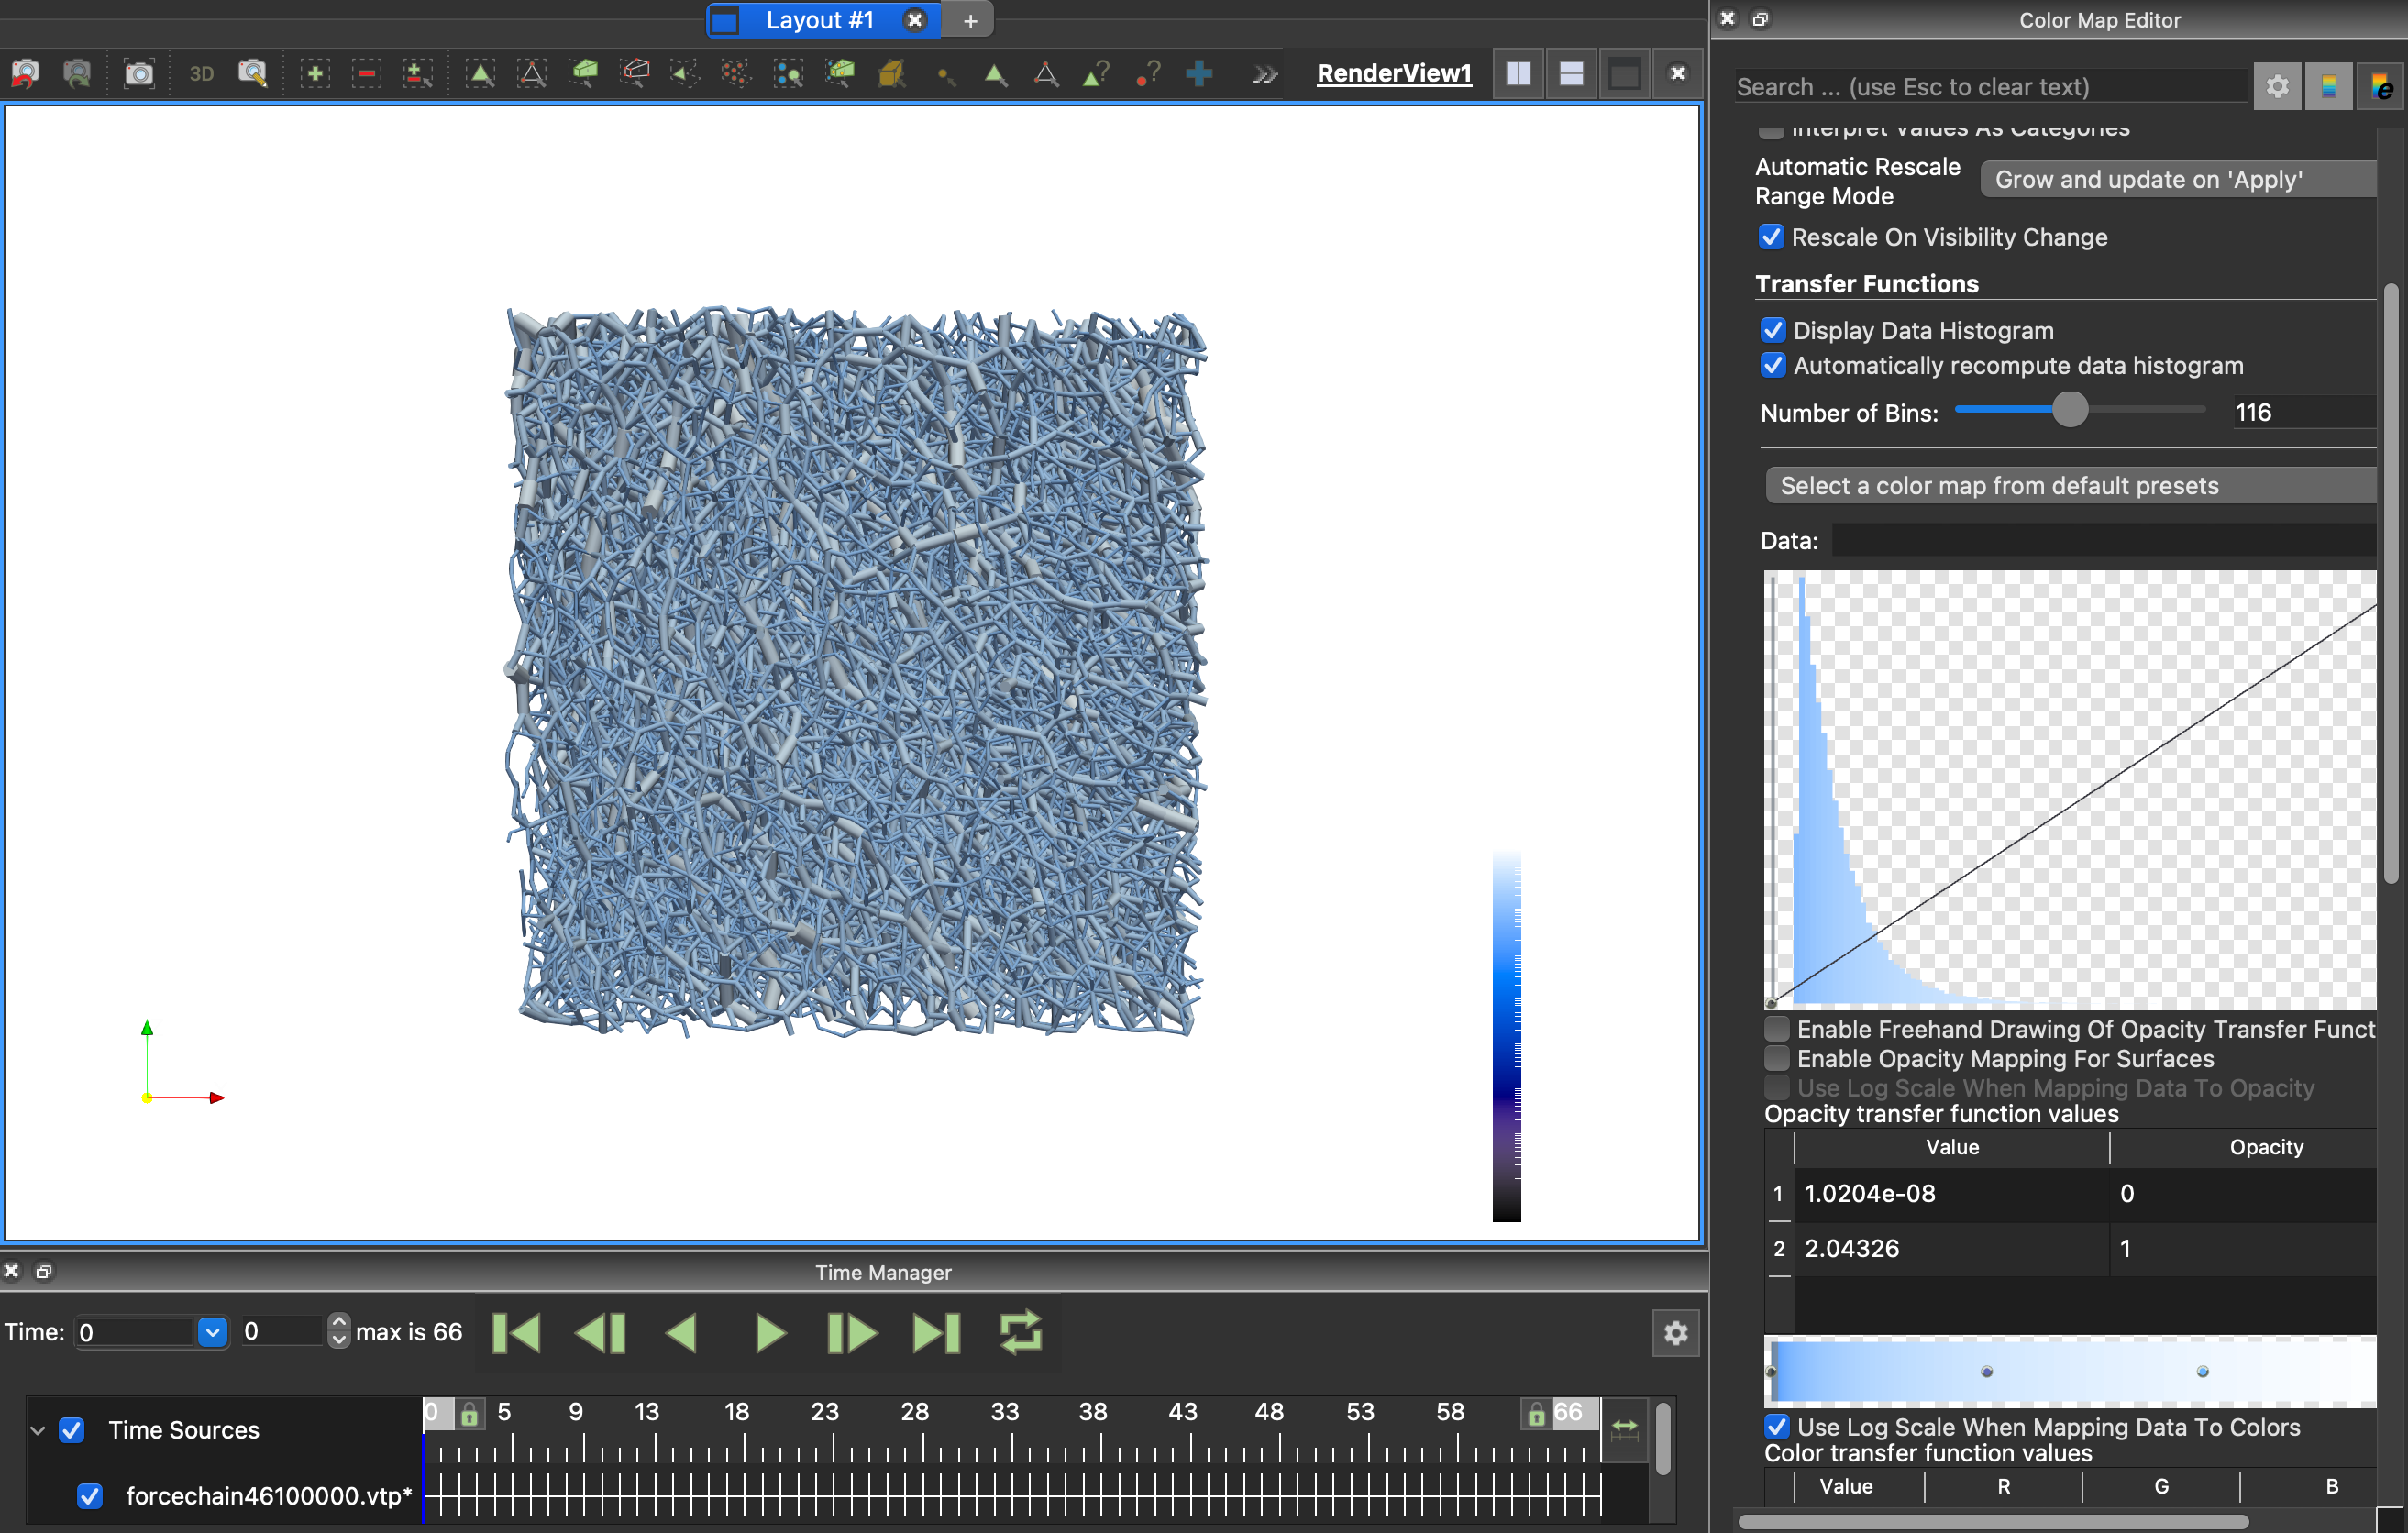Open the Automatic Rescale Range Mode dropdown
2408x1533 pixels.
(2176, 180)
